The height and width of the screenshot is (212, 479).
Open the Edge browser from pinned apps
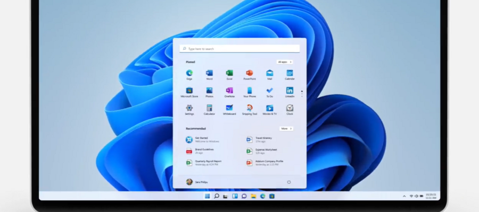click(189, 73)
